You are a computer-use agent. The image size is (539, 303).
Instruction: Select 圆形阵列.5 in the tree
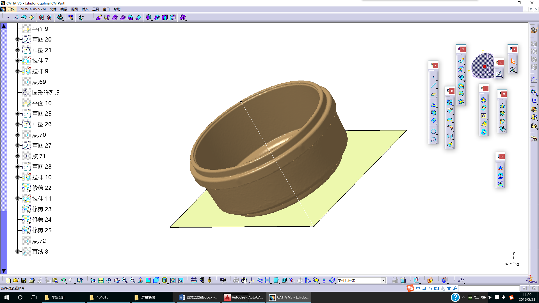pyautogui.click(x=45, y=93)
